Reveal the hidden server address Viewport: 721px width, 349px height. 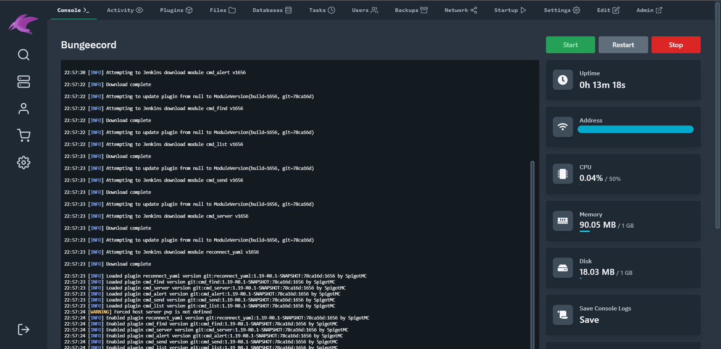635,129
